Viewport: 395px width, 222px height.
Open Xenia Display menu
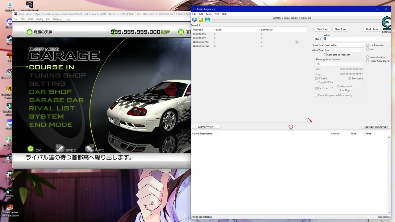tap(39, 19)
